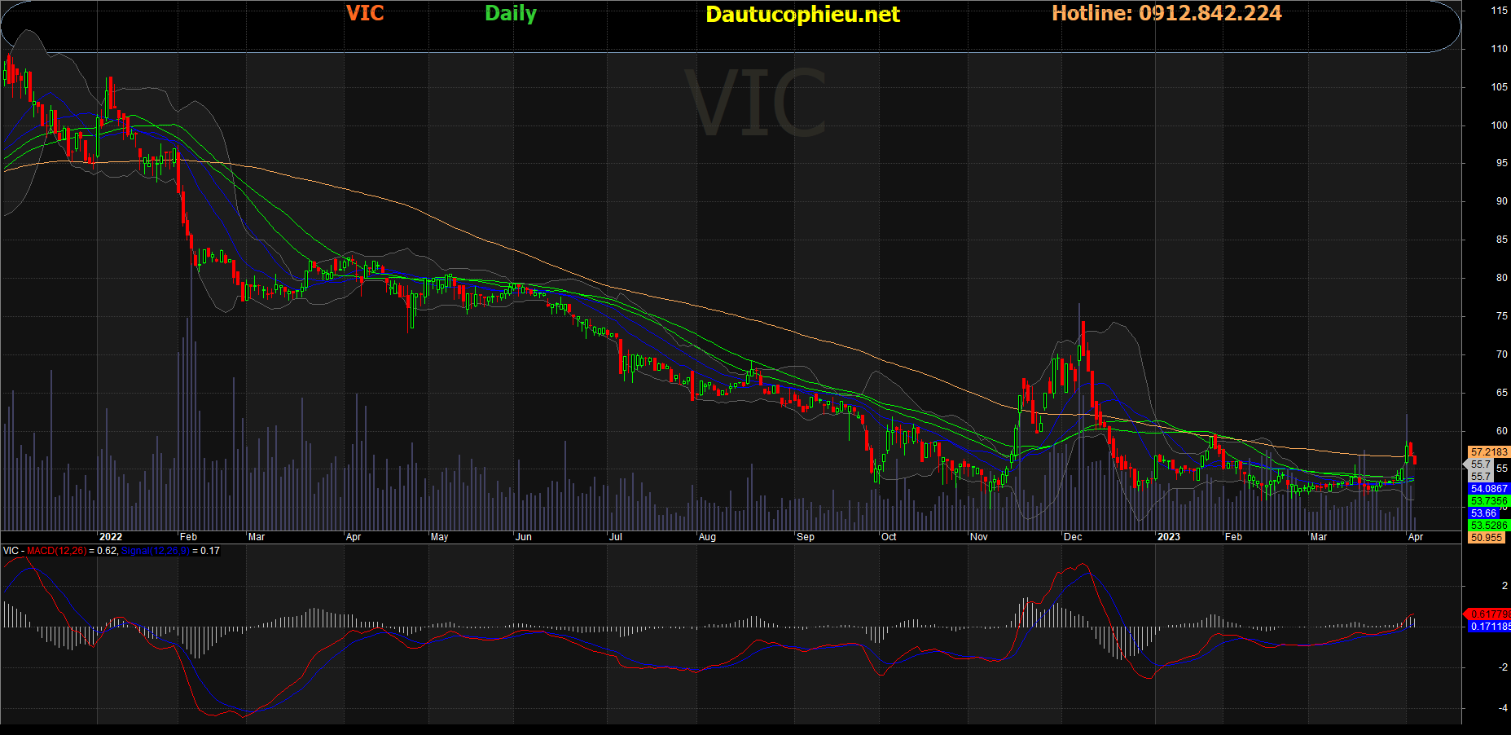Click the 2023 marker on time axis

1168,537
